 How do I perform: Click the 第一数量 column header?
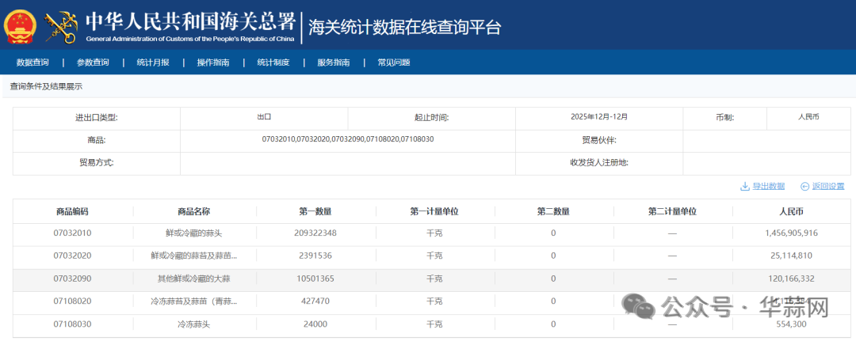click(x=315, y=211)
